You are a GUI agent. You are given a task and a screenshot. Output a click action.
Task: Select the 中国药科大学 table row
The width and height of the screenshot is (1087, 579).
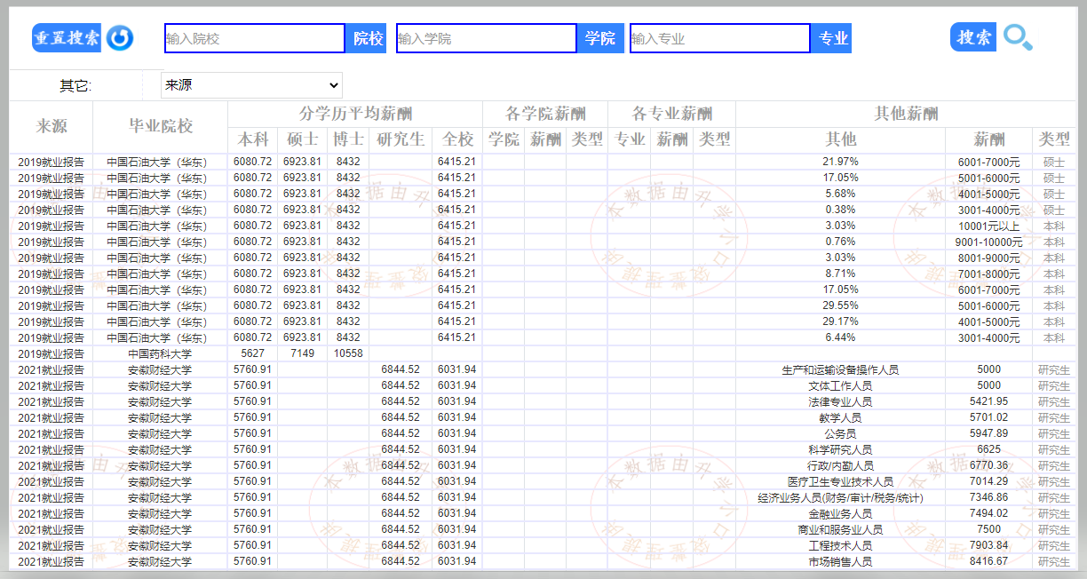(x=160, y=353)
